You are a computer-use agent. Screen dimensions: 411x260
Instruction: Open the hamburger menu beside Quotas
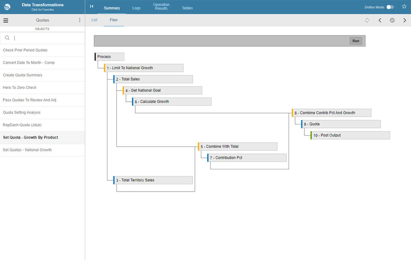6,21
